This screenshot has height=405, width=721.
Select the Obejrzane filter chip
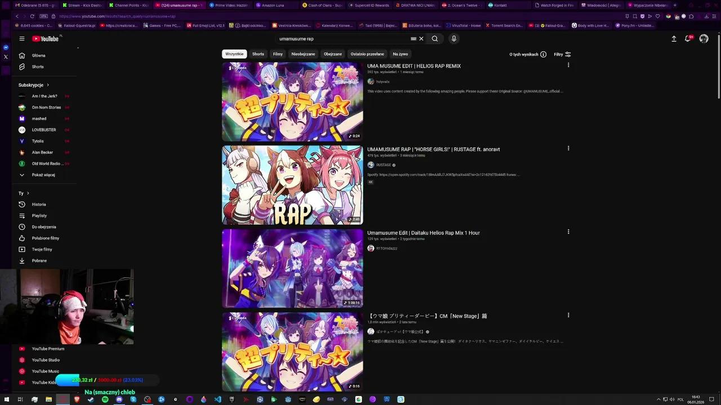click(x=333, y=54)
